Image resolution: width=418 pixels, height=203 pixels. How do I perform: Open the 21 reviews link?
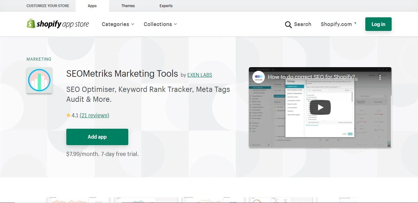[x=95, y=115]
